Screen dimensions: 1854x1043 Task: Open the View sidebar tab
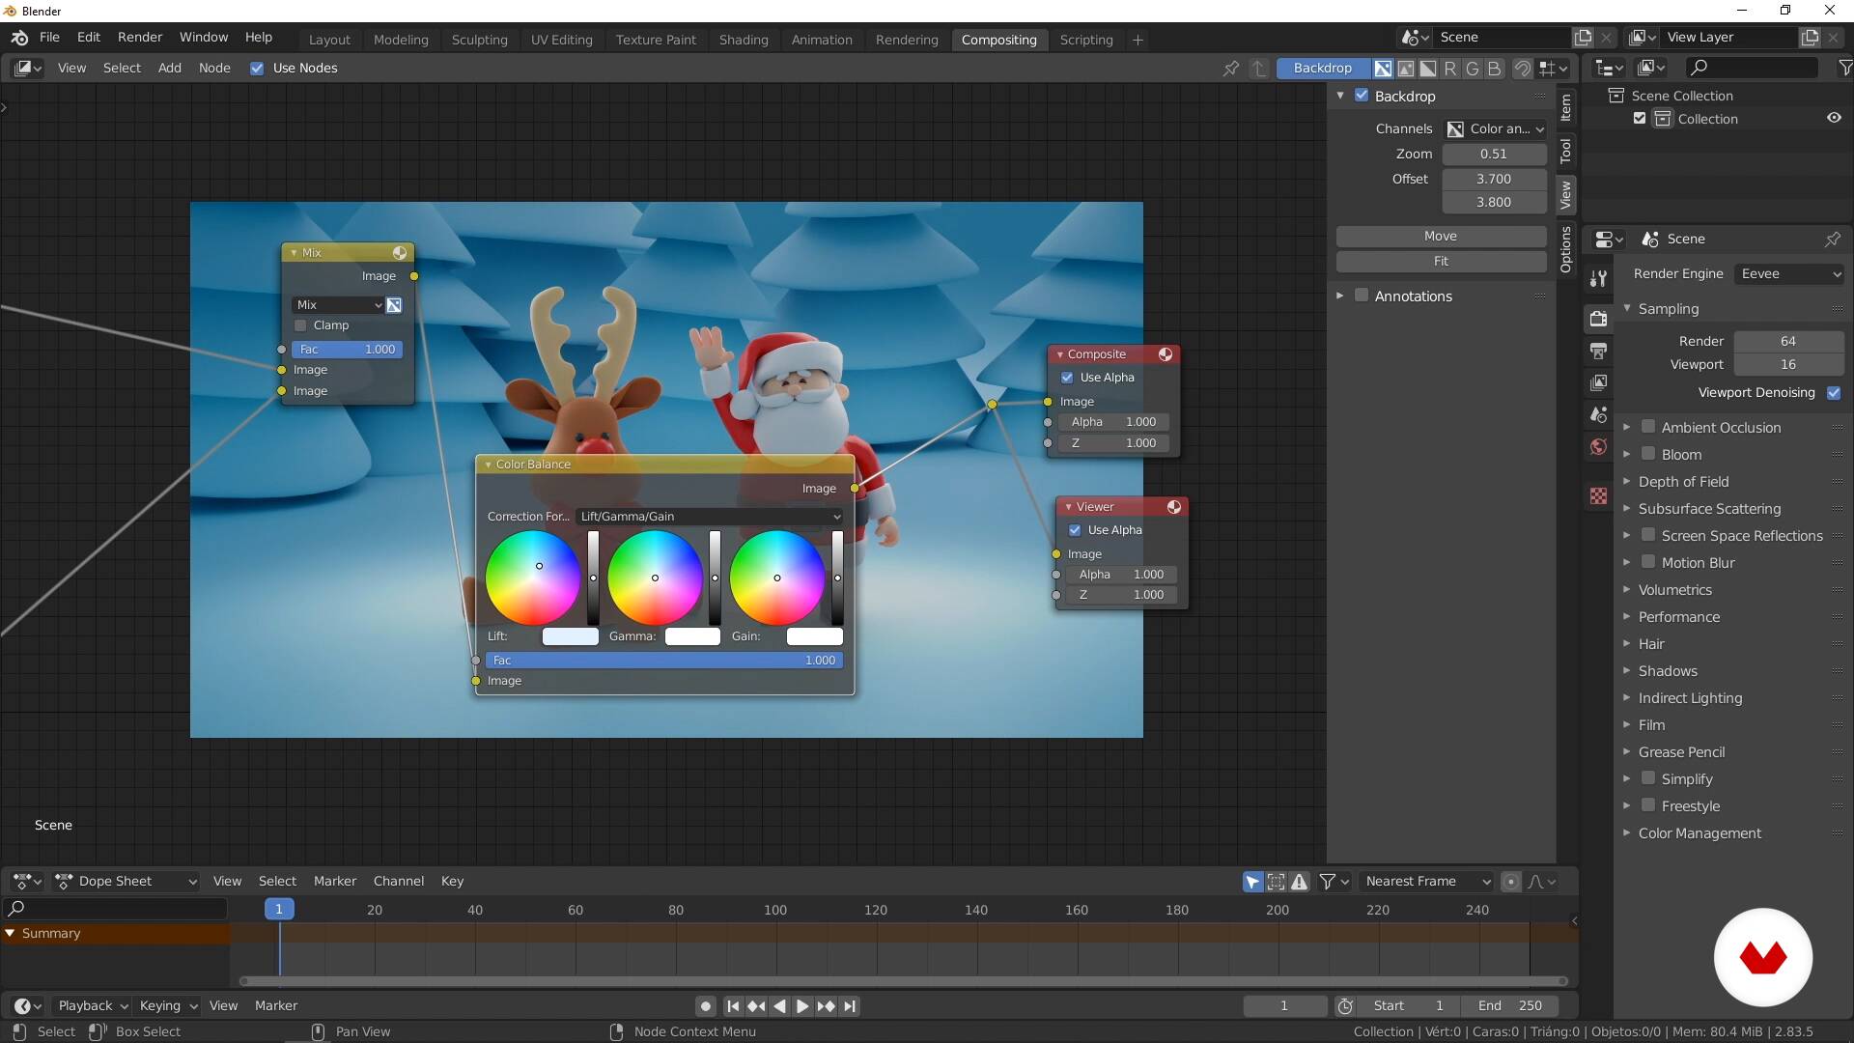1566,195
